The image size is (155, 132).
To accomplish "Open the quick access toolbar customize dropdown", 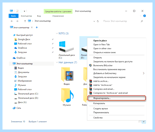I will point(24,11).
